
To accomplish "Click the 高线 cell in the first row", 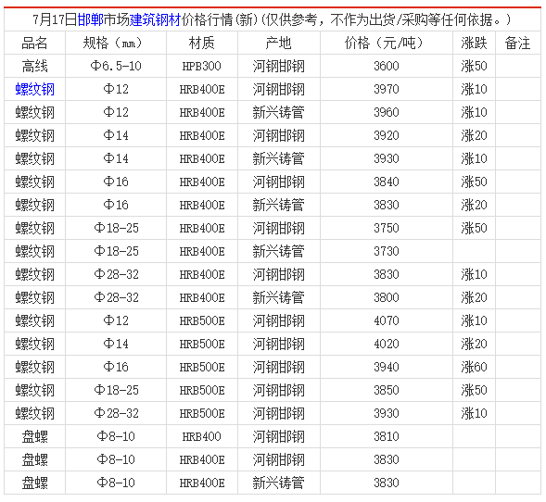I will click(34, 66).
